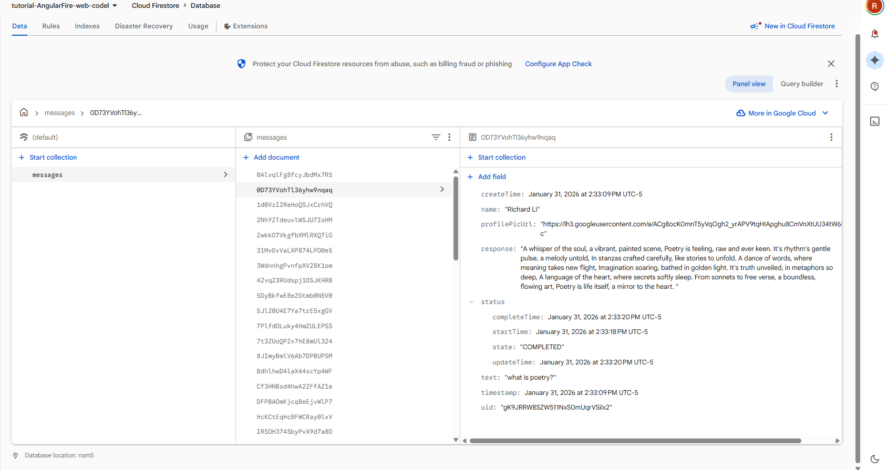Viewport: 887px width, 470px height.
Task: Switch to the Indexes tab
Action: 87,26
